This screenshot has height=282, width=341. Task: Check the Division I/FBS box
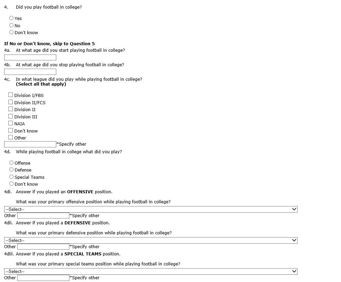point(11,95)
